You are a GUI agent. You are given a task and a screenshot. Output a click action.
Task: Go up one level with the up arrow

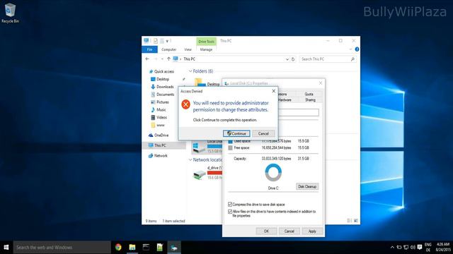coord(168,59)
